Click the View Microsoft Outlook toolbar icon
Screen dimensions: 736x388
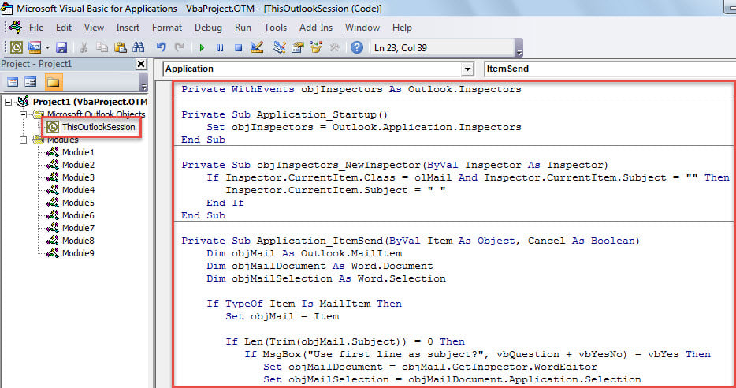17,47
